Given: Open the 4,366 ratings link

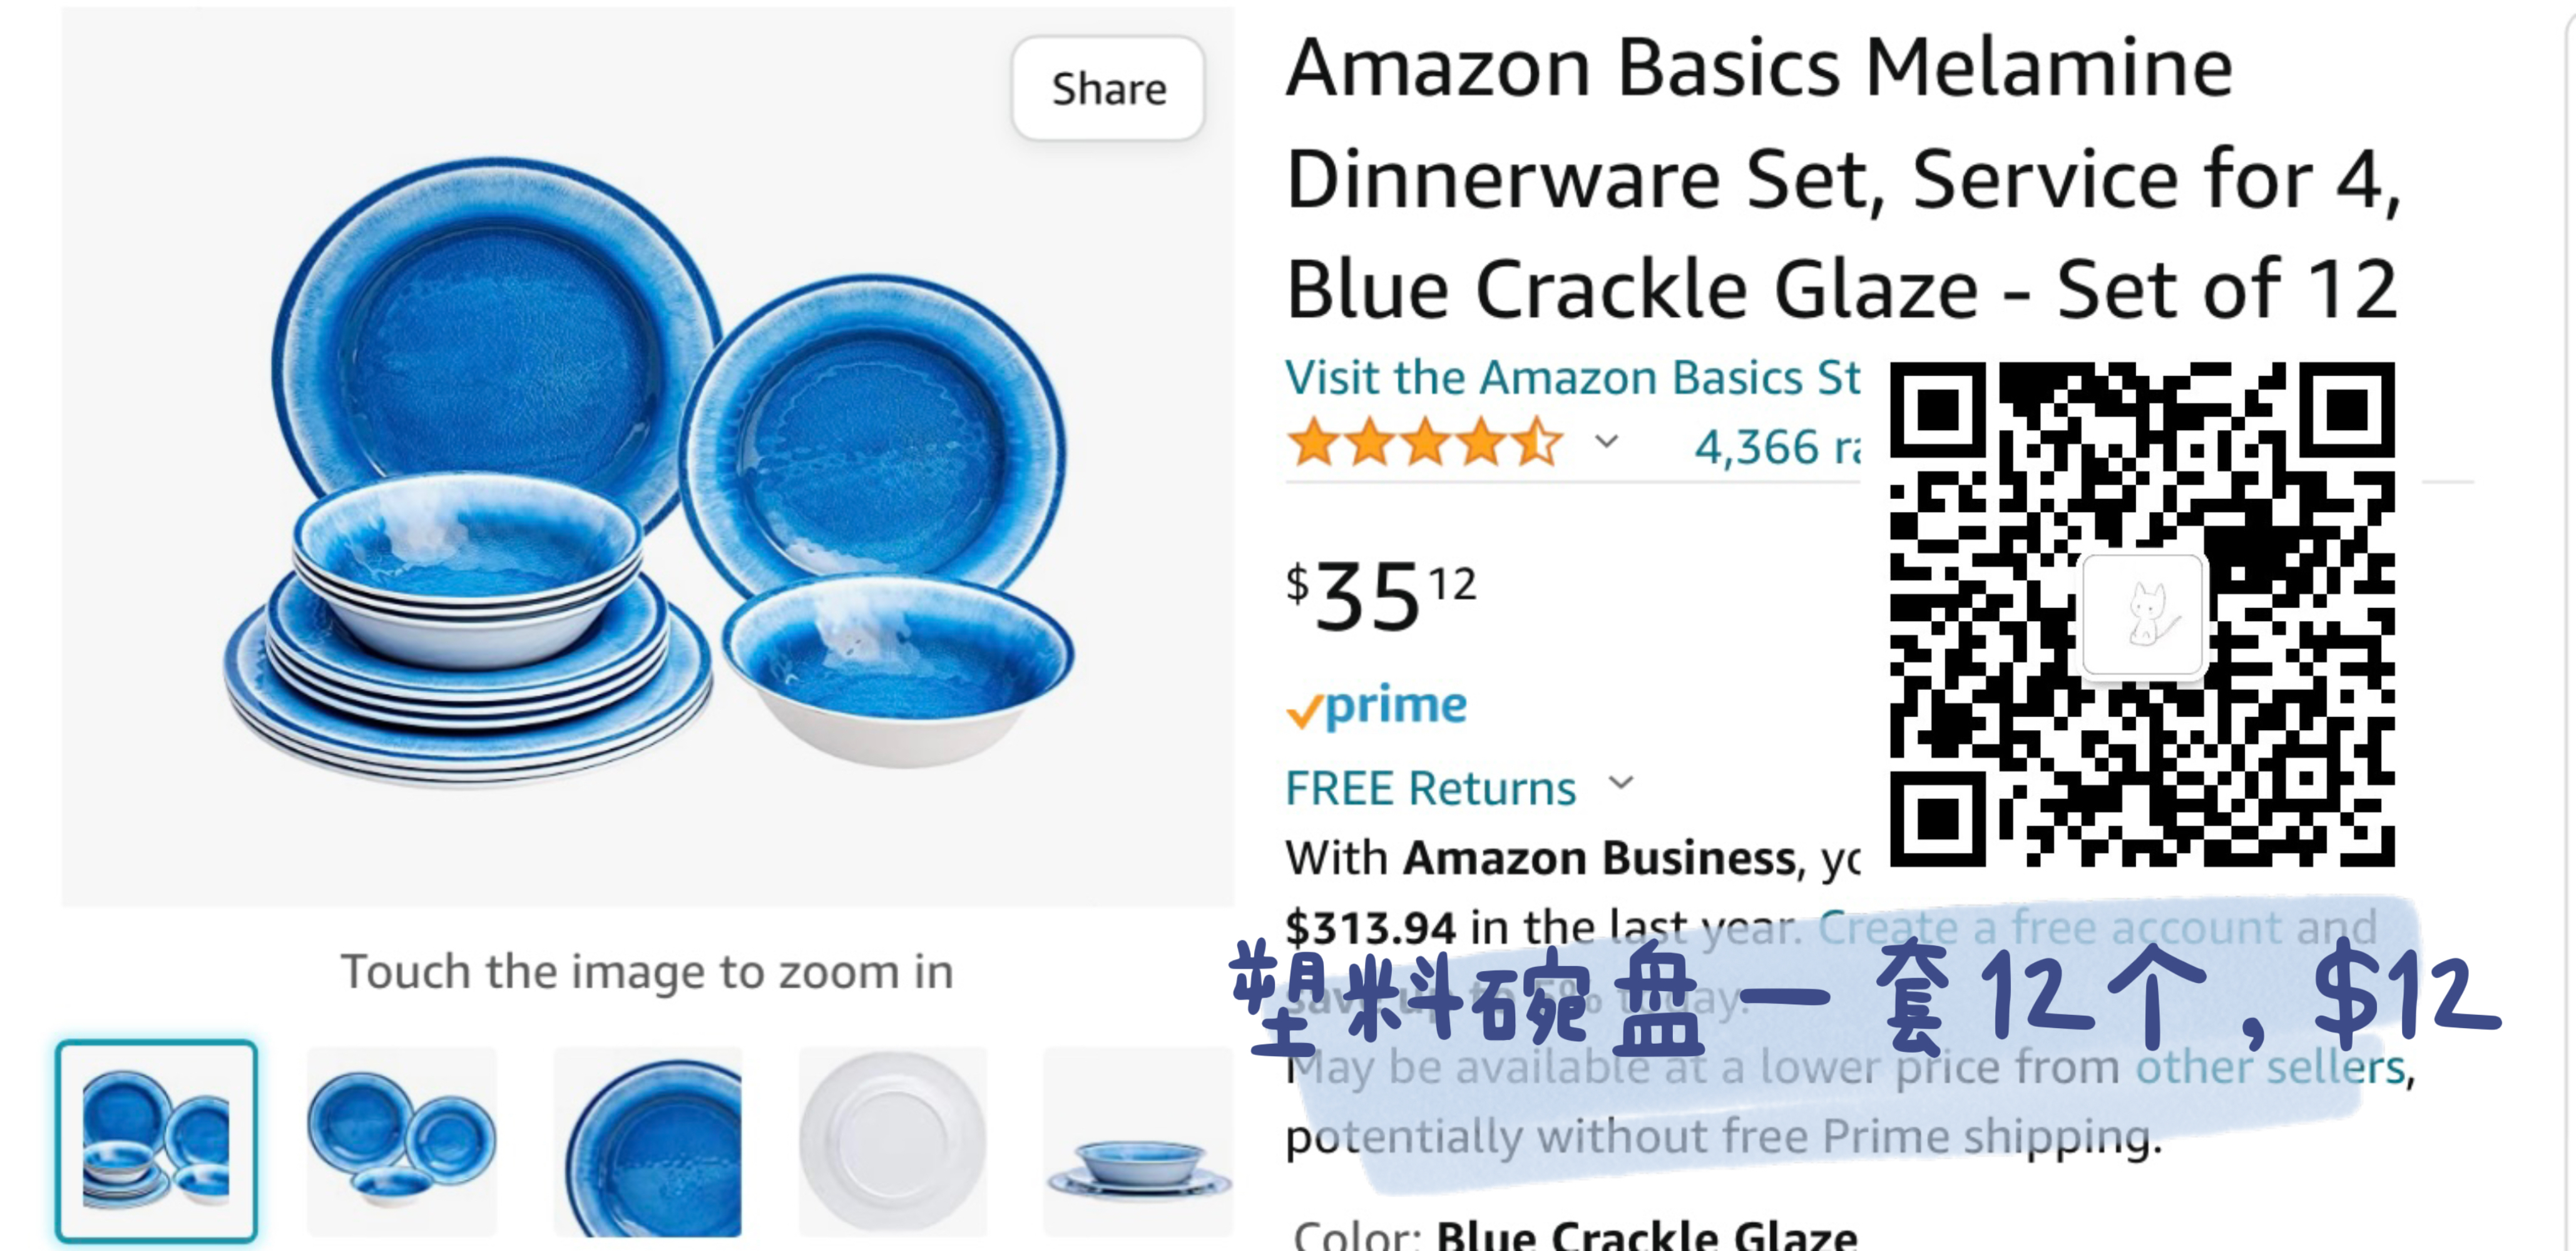Looking at the screenshot, I should (x=1776, y=446).
